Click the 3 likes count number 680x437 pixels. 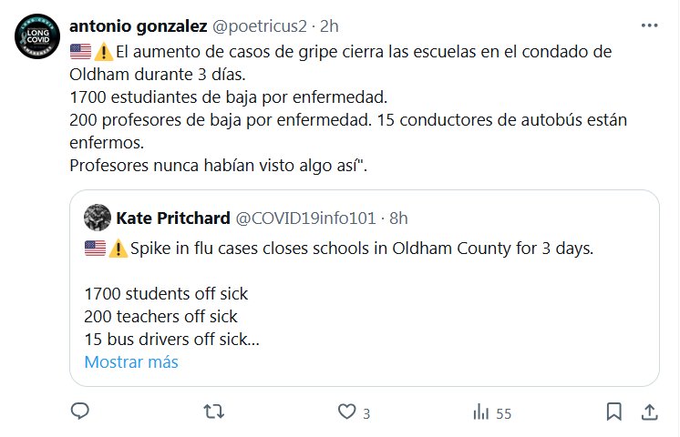click(x=366, y=413)
